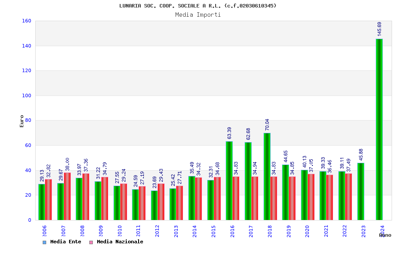The image size is (396, 264).
Task: Click the 2009 year axis label
Action: coord(101,231)
